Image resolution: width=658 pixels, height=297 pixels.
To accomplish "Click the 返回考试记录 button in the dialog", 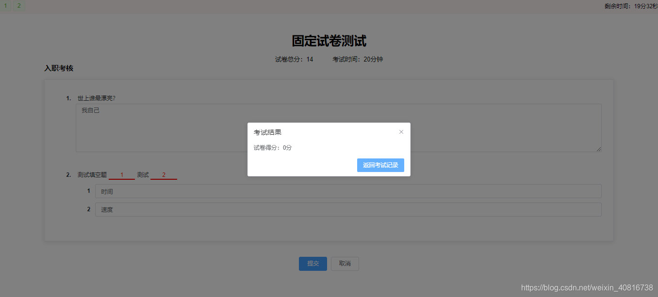I will tap(380, 165).
